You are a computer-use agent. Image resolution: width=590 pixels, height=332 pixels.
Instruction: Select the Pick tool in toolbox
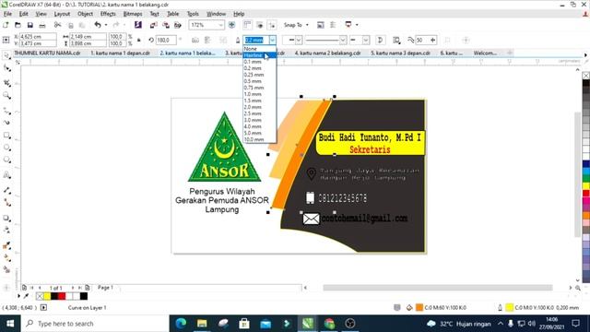(x=6, y=55)
